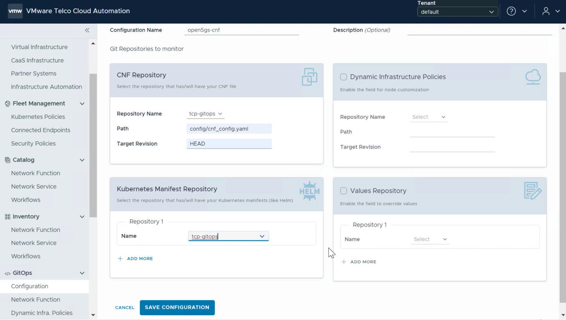
Task: Go to Security Policies menu item
Action: point(33,143)
